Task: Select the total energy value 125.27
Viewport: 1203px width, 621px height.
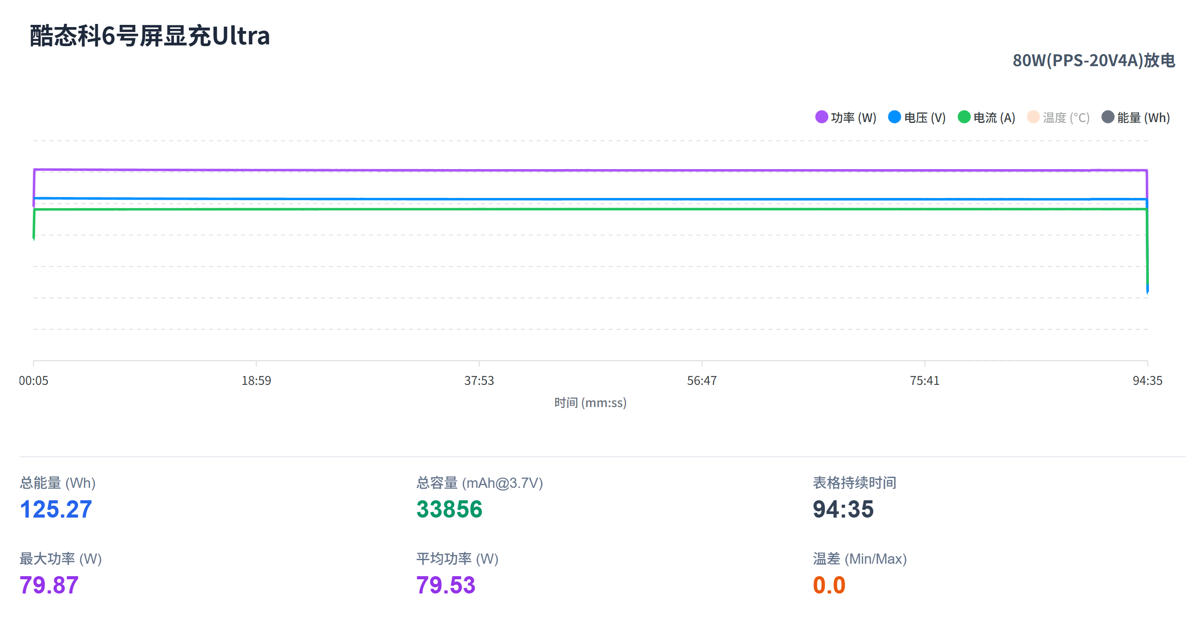Action: (x=56, y=509)
